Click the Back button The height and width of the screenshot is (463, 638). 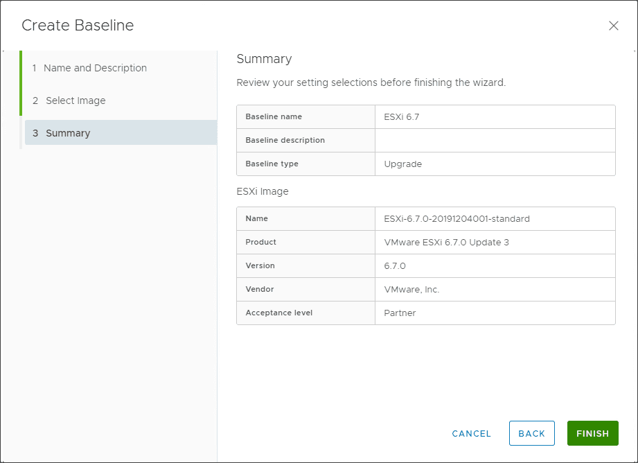click(x=531, y=433)
